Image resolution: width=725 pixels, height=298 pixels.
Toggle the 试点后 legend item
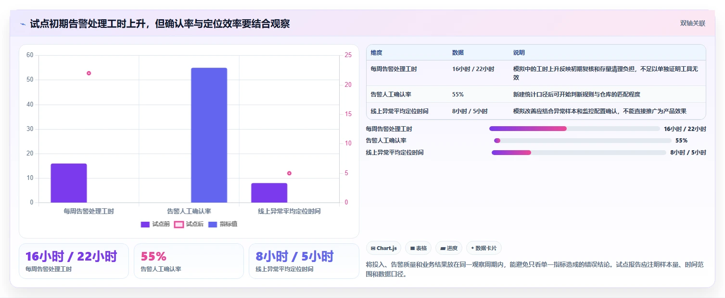189,224
